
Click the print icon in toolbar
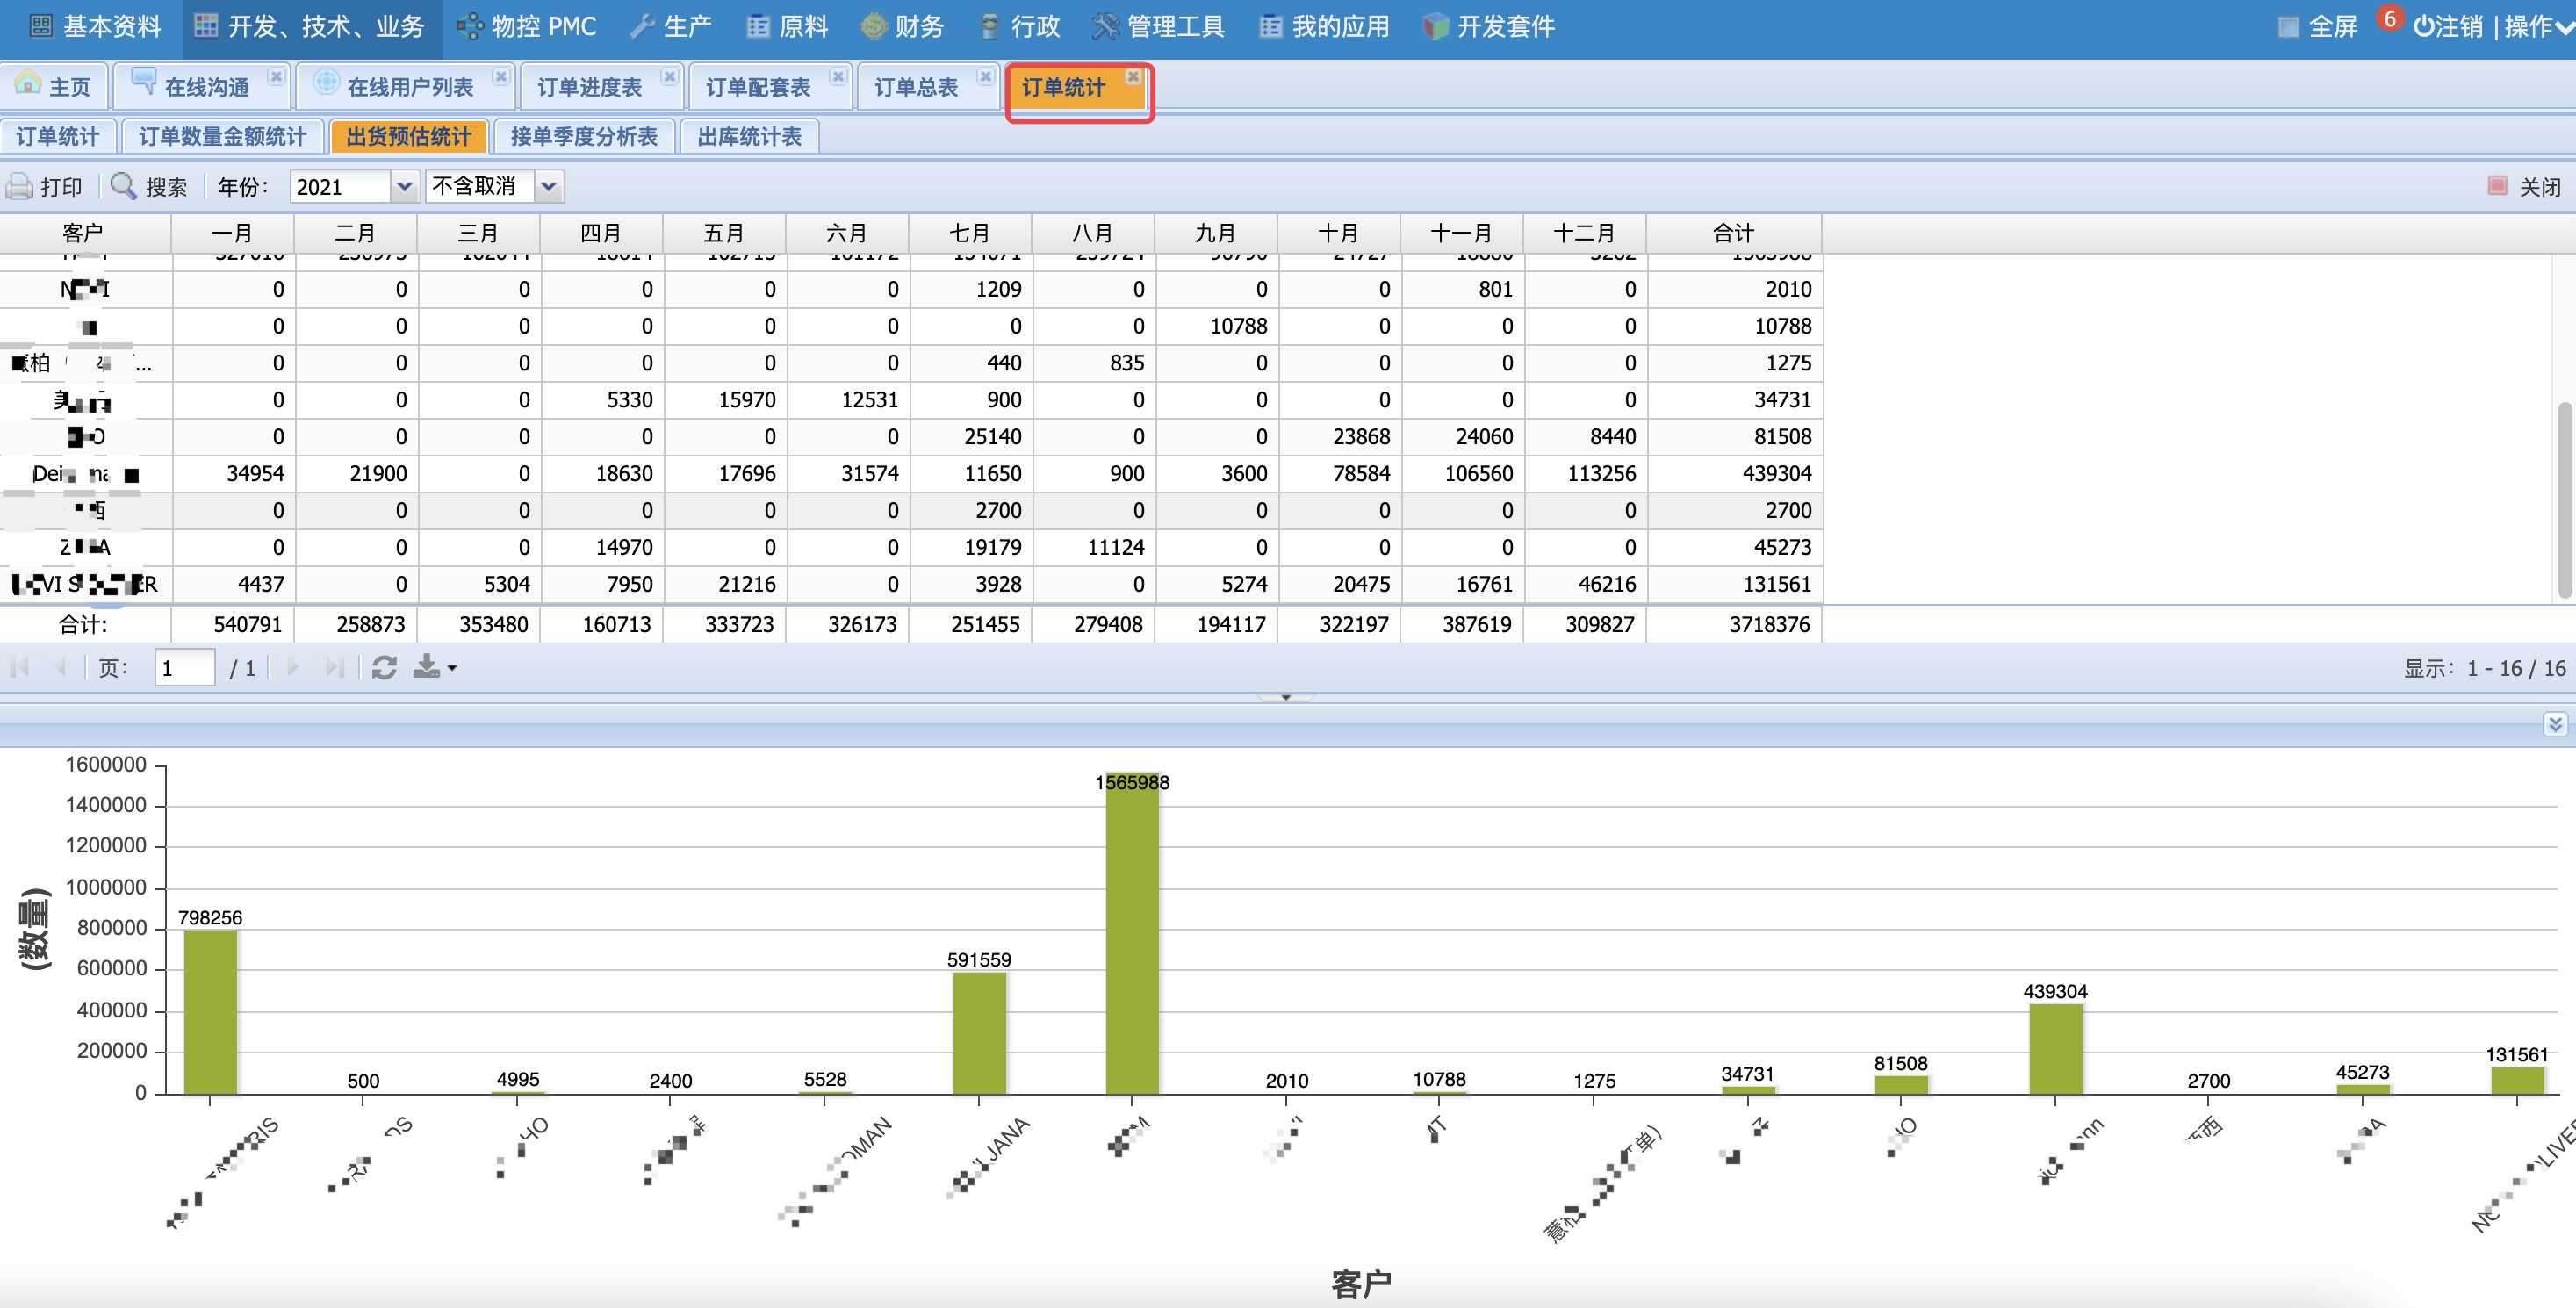(x=19, y=187)
